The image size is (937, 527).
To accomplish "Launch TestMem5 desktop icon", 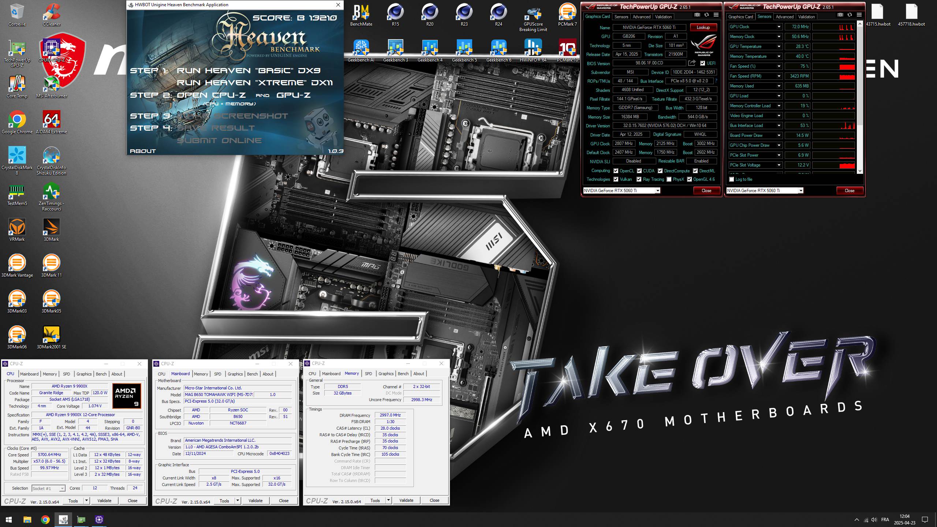I will pyautogui.click(x=17, y=194).
